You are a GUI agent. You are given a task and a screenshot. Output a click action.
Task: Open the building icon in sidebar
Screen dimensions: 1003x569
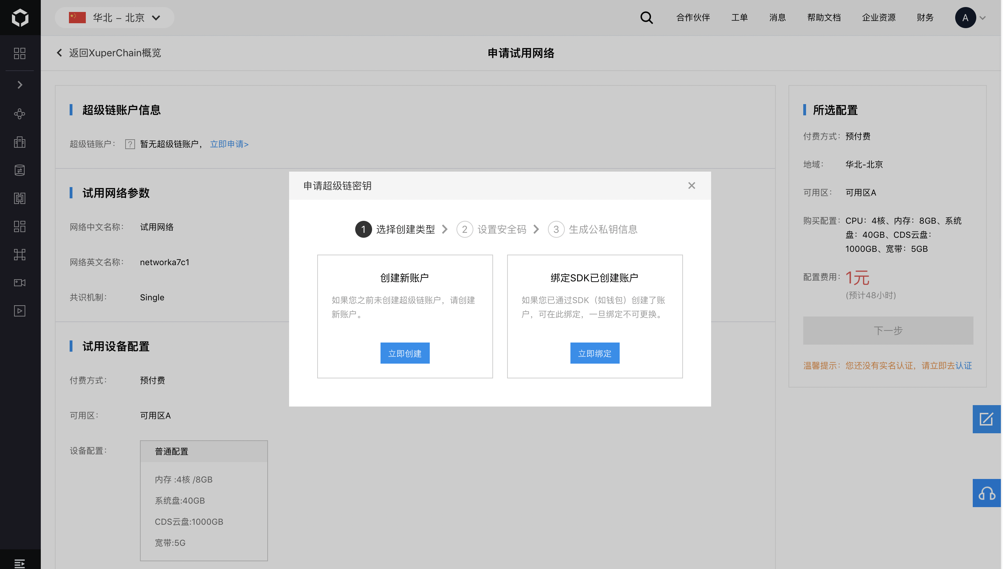[x=20, y=142]
